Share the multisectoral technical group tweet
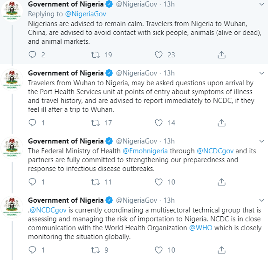Image resolution: width=268 pixels, height=260 pixels. 221,250
